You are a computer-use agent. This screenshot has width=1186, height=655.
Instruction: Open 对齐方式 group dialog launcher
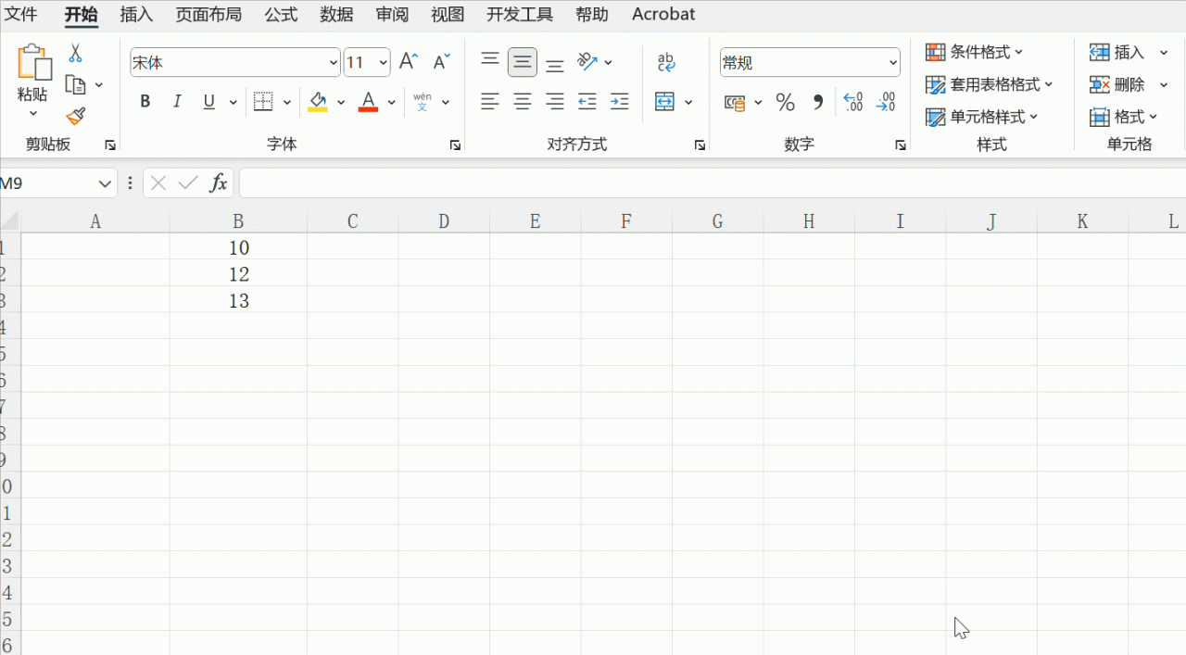click(700, 145)
